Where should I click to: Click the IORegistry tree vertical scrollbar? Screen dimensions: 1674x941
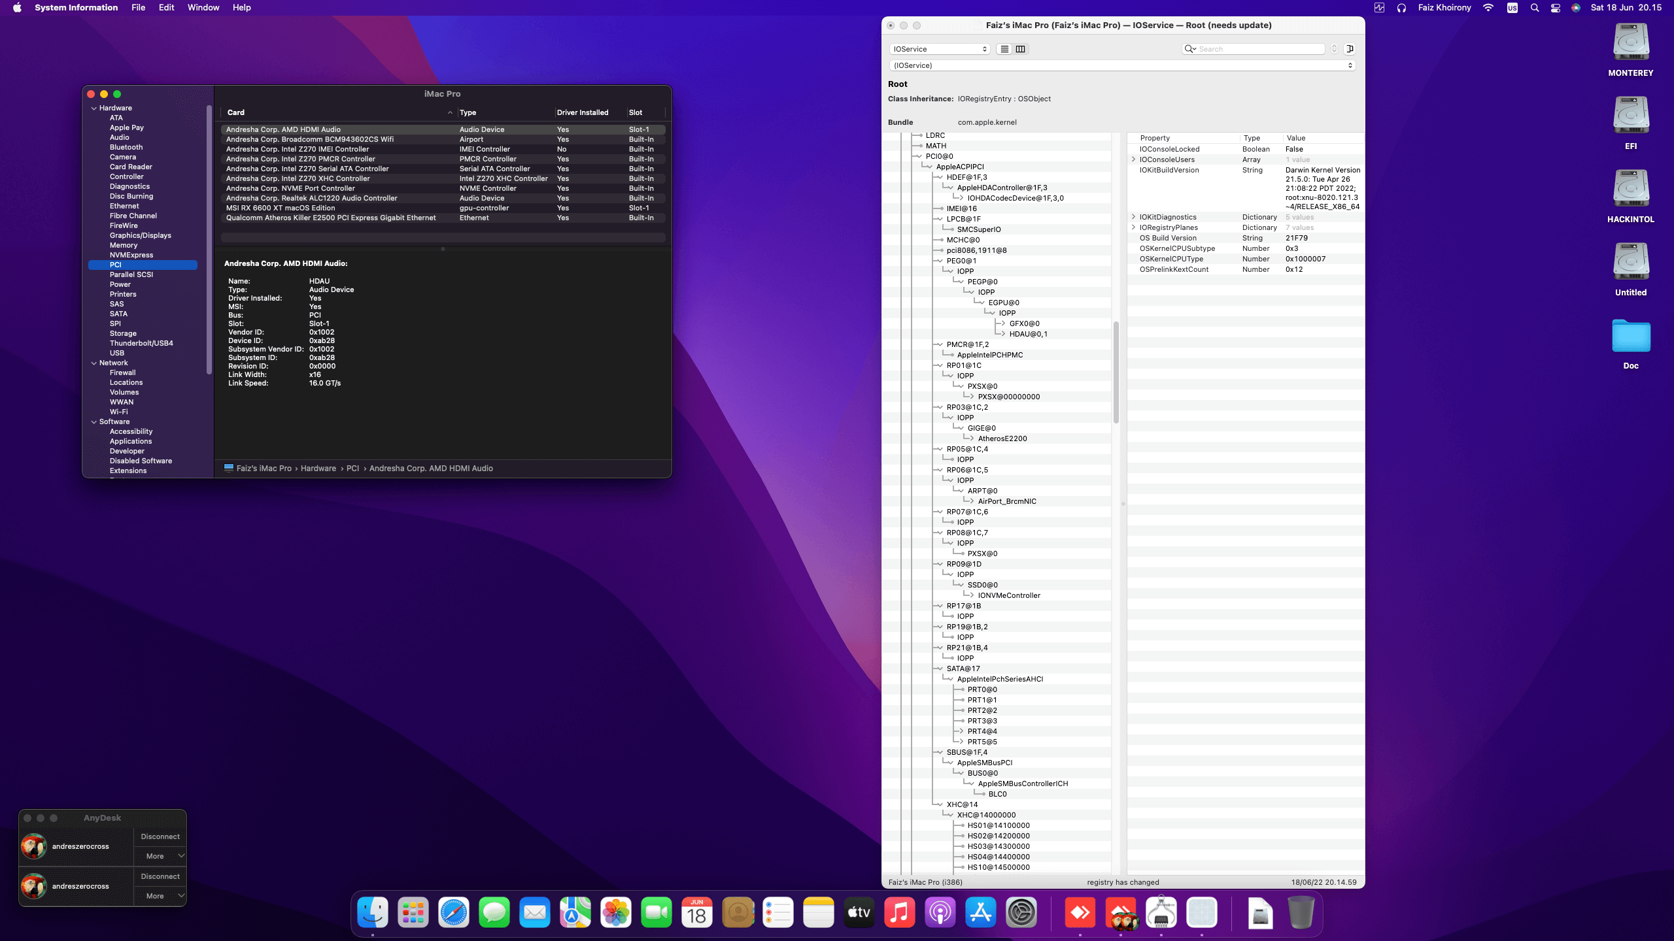(1116, 372)
